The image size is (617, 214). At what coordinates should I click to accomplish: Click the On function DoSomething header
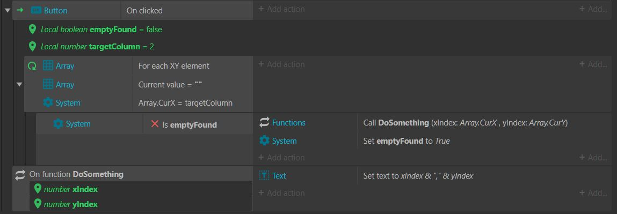click(76, 174)
